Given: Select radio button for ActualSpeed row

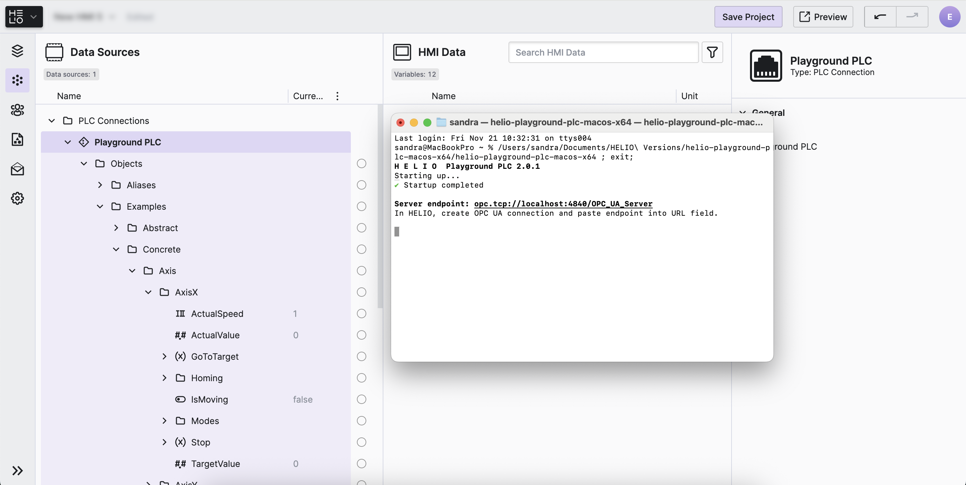Looking at the screenshot, I should pos(361,314).
